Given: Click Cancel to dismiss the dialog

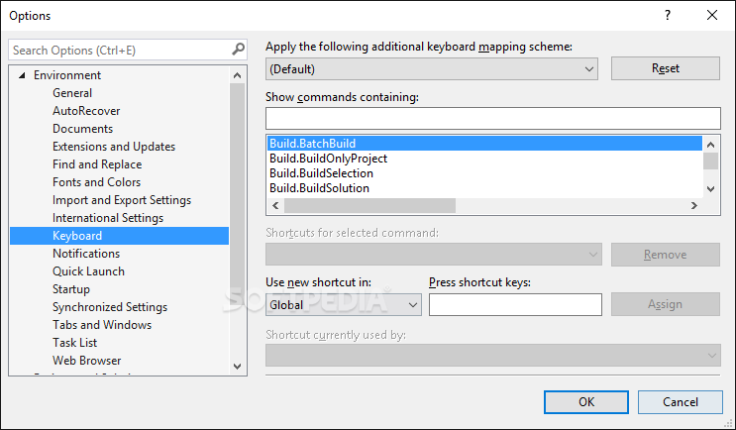Looking at the screenshot, I should (x=681, y=402).
